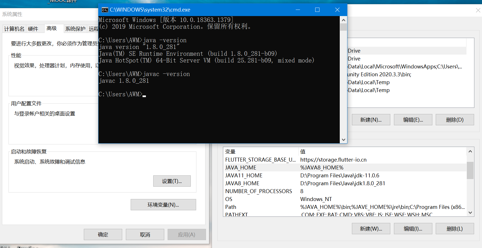
Task: Select the PATHEXT variable row
Action: click(345, 214)
